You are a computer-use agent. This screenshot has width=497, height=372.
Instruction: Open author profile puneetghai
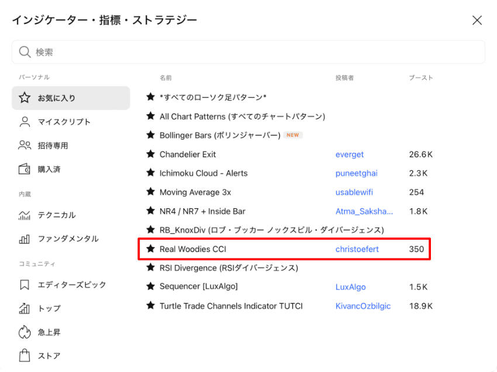tap(357, 173)
